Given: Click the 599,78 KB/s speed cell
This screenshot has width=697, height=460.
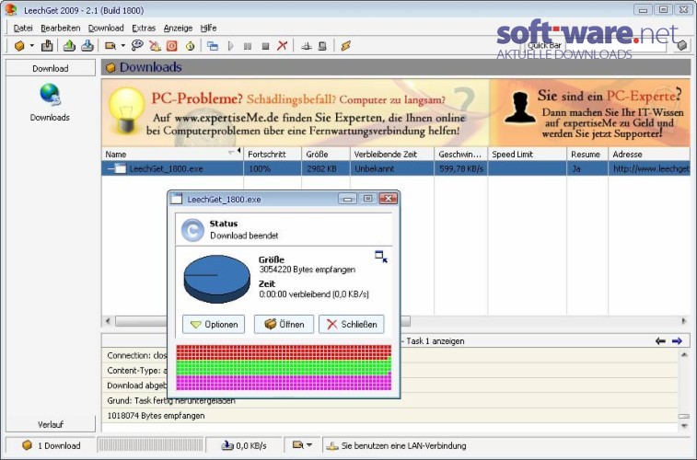Looking at the screenshot, I should [x=461, y=168].
